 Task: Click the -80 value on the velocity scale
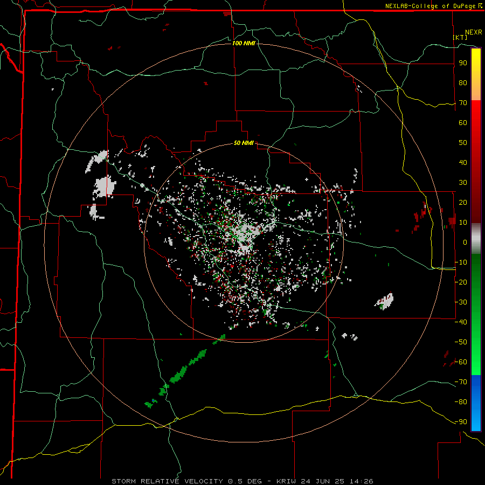(461, 402)
